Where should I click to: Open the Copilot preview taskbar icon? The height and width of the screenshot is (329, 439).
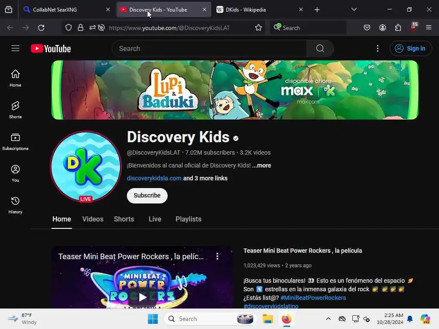point(425,319)
